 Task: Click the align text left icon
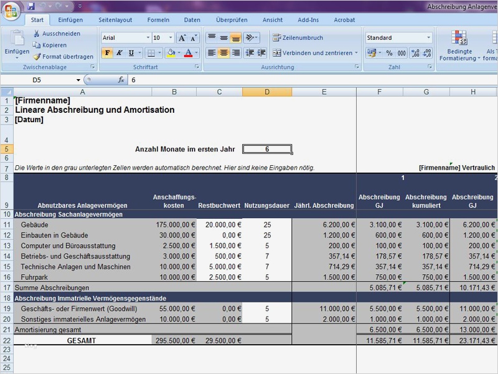(x=212, y=54)
